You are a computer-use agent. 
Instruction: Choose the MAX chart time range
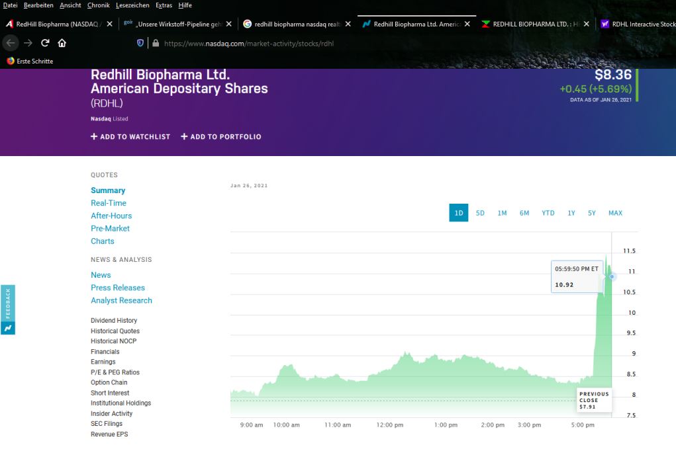click(615, 213)
